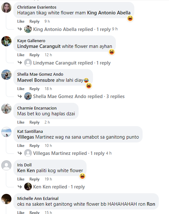Expand Villegas Martinez's reply thread

coord(69,153)
